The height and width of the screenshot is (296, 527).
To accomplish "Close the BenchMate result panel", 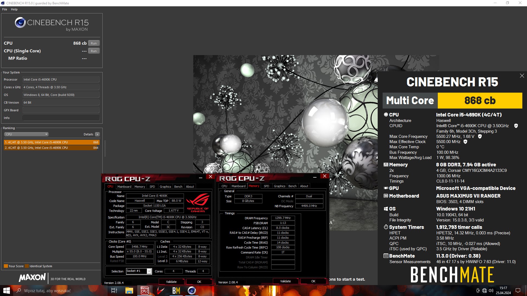I will point(522,76).
